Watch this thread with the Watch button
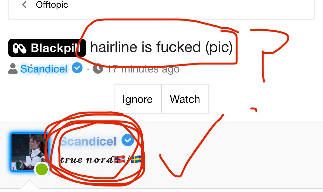The height and width of the screenshot is (192, 323). tap(185, 99)
